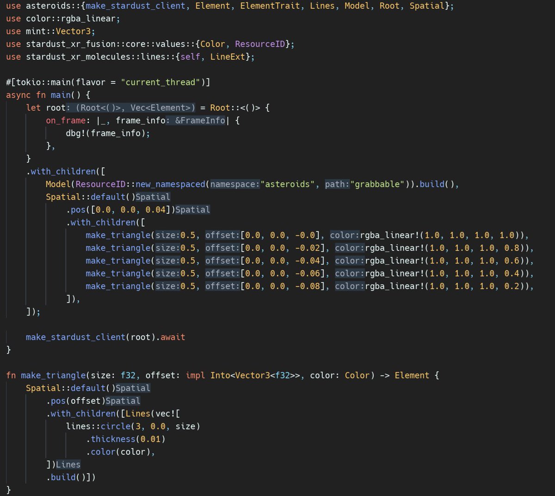Select new_namespaced method name
Image resolution: width=555 pixels, height=496 pixels.
[170, 184]
